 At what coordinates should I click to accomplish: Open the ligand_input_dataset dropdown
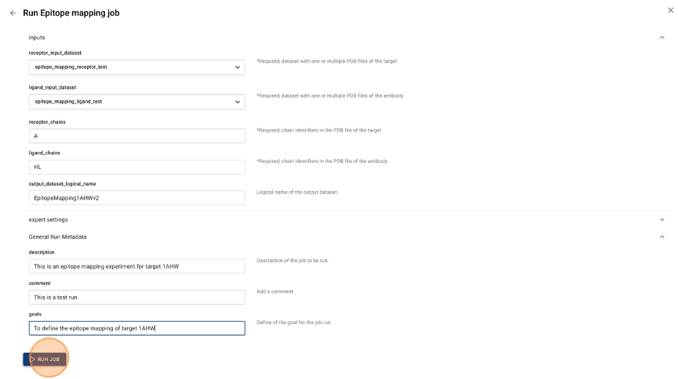(136, 102)
